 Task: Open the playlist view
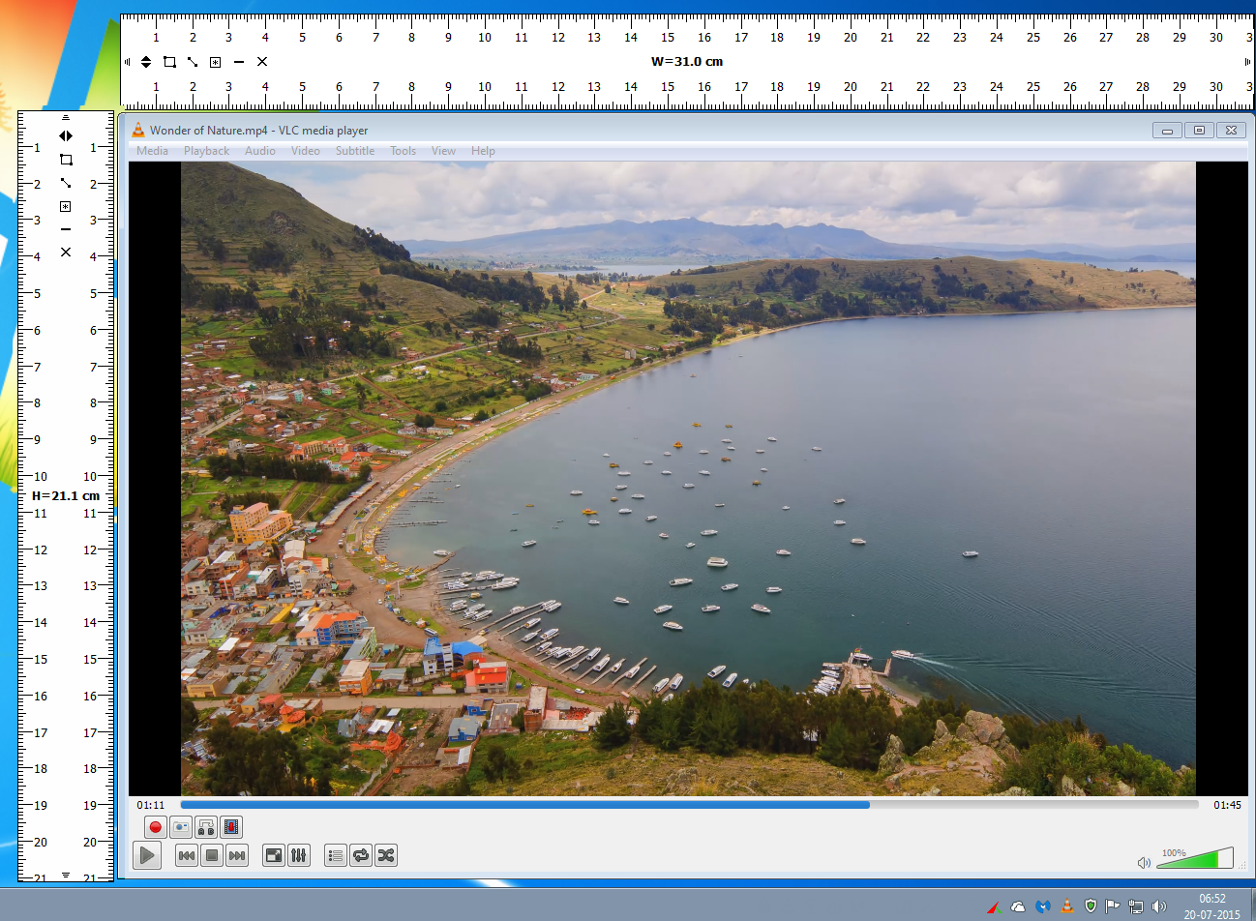(336, 855)
